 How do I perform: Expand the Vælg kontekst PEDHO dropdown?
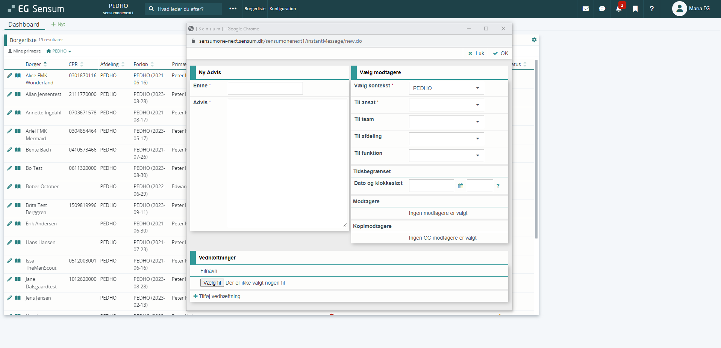446,88
